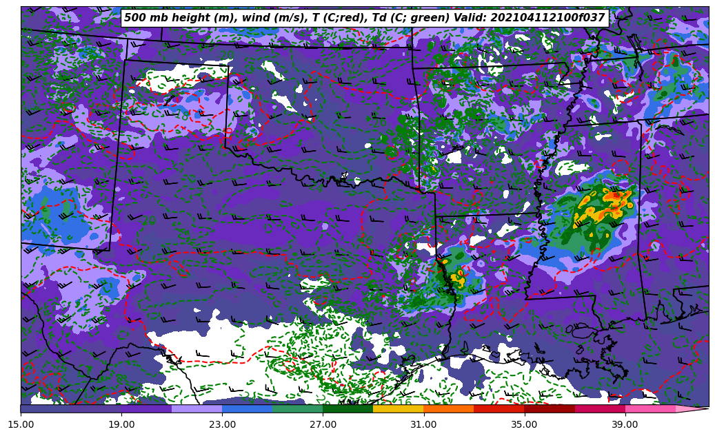Click the 39.00 colorbar tick label
Screen dimensions: 715x436
[625, 424]
